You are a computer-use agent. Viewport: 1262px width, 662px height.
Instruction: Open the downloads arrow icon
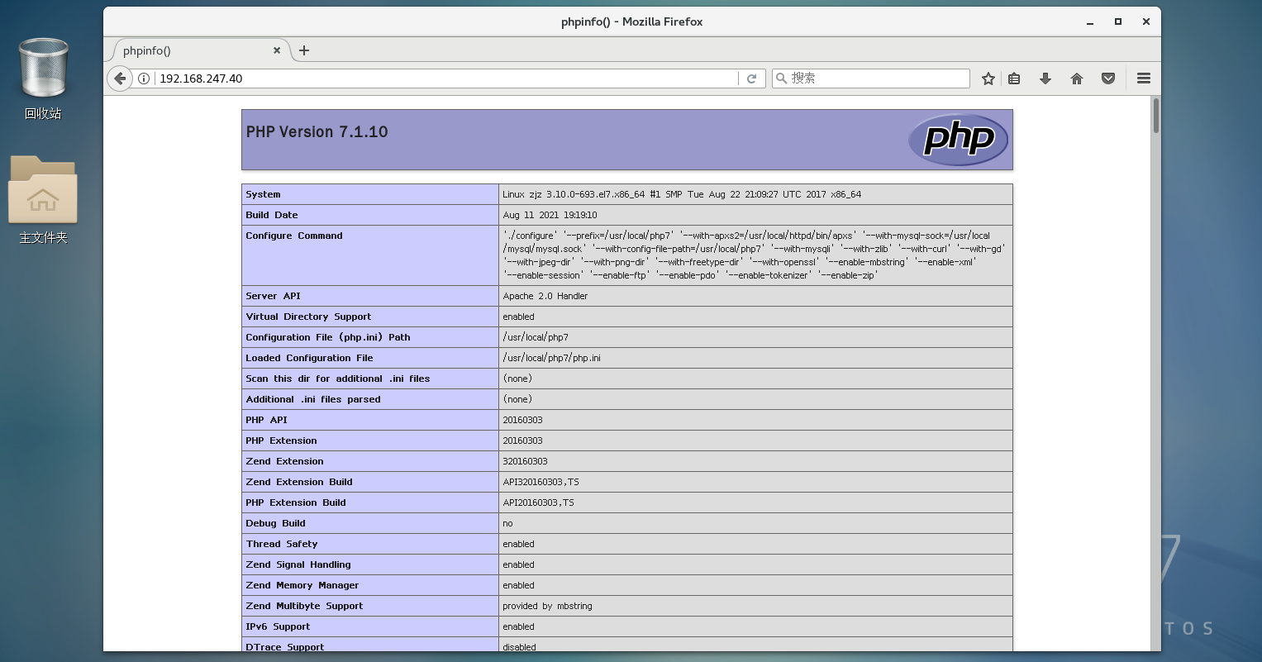tap(1045, 79)
